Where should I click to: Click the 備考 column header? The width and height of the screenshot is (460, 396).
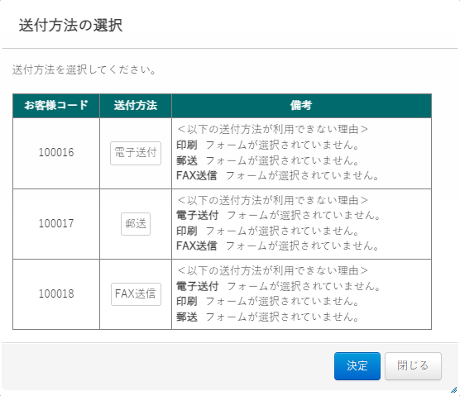[x=301, y=106]
